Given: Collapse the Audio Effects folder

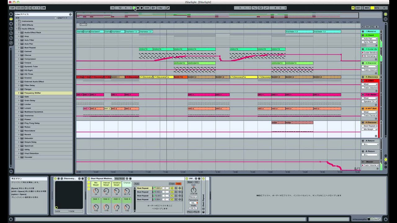Looking at the screenshot, I should [x=17, y=29].
